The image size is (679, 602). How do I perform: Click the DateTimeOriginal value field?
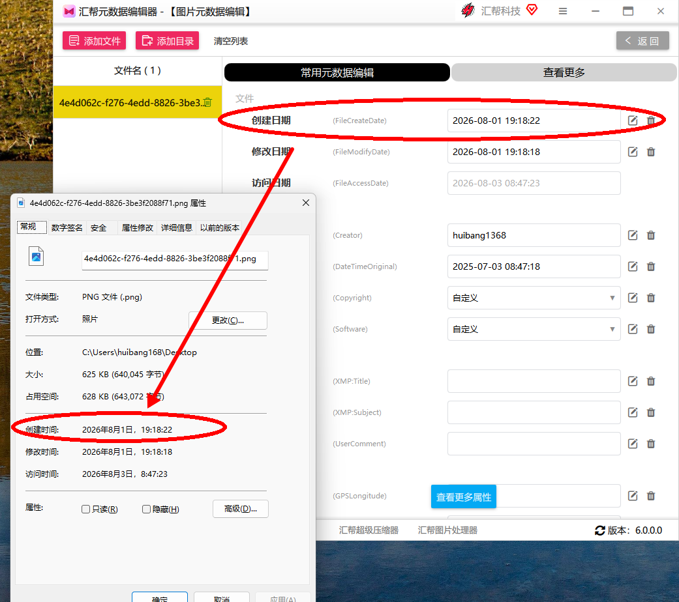pos(534,266)
